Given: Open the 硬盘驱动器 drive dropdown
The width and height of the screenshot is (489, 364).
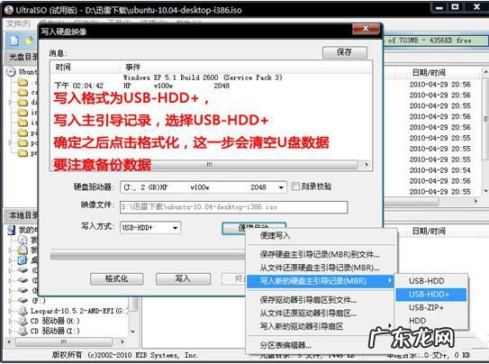Looking at the screenshot, I should 281,187.
